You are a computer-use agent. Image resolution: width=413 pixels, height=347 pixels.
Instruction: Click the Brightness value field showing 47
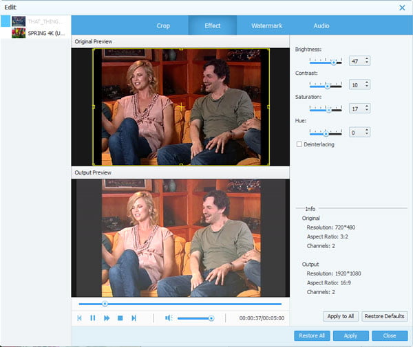pyautogui.click(x=357, y=61)
